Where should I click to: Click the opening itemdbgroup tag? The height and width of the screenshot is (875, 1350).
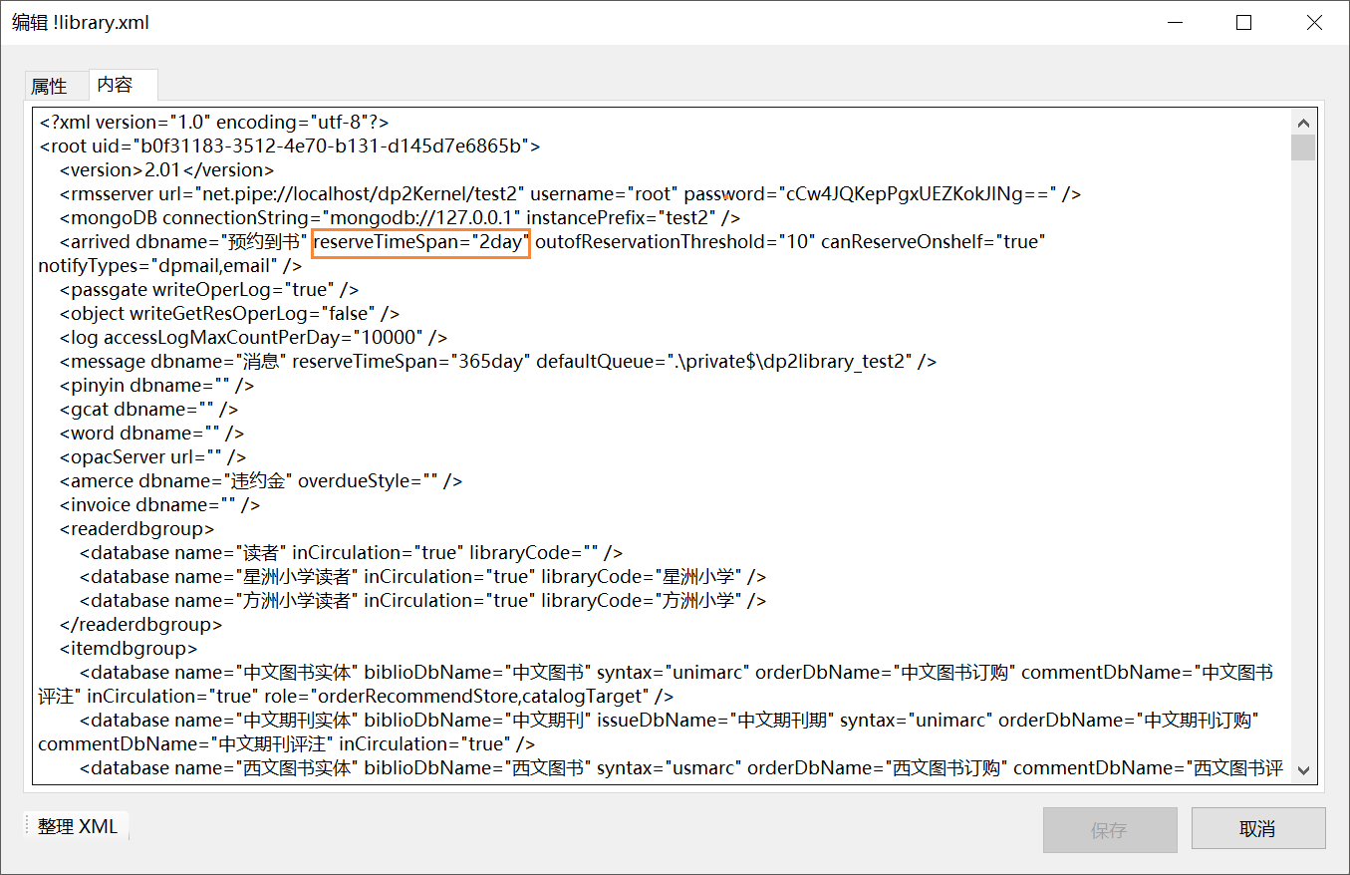point(129,648)
